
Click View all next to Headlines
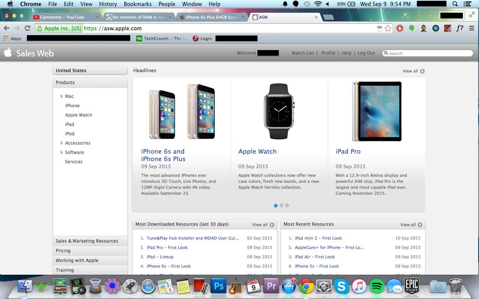click(414, 71)
